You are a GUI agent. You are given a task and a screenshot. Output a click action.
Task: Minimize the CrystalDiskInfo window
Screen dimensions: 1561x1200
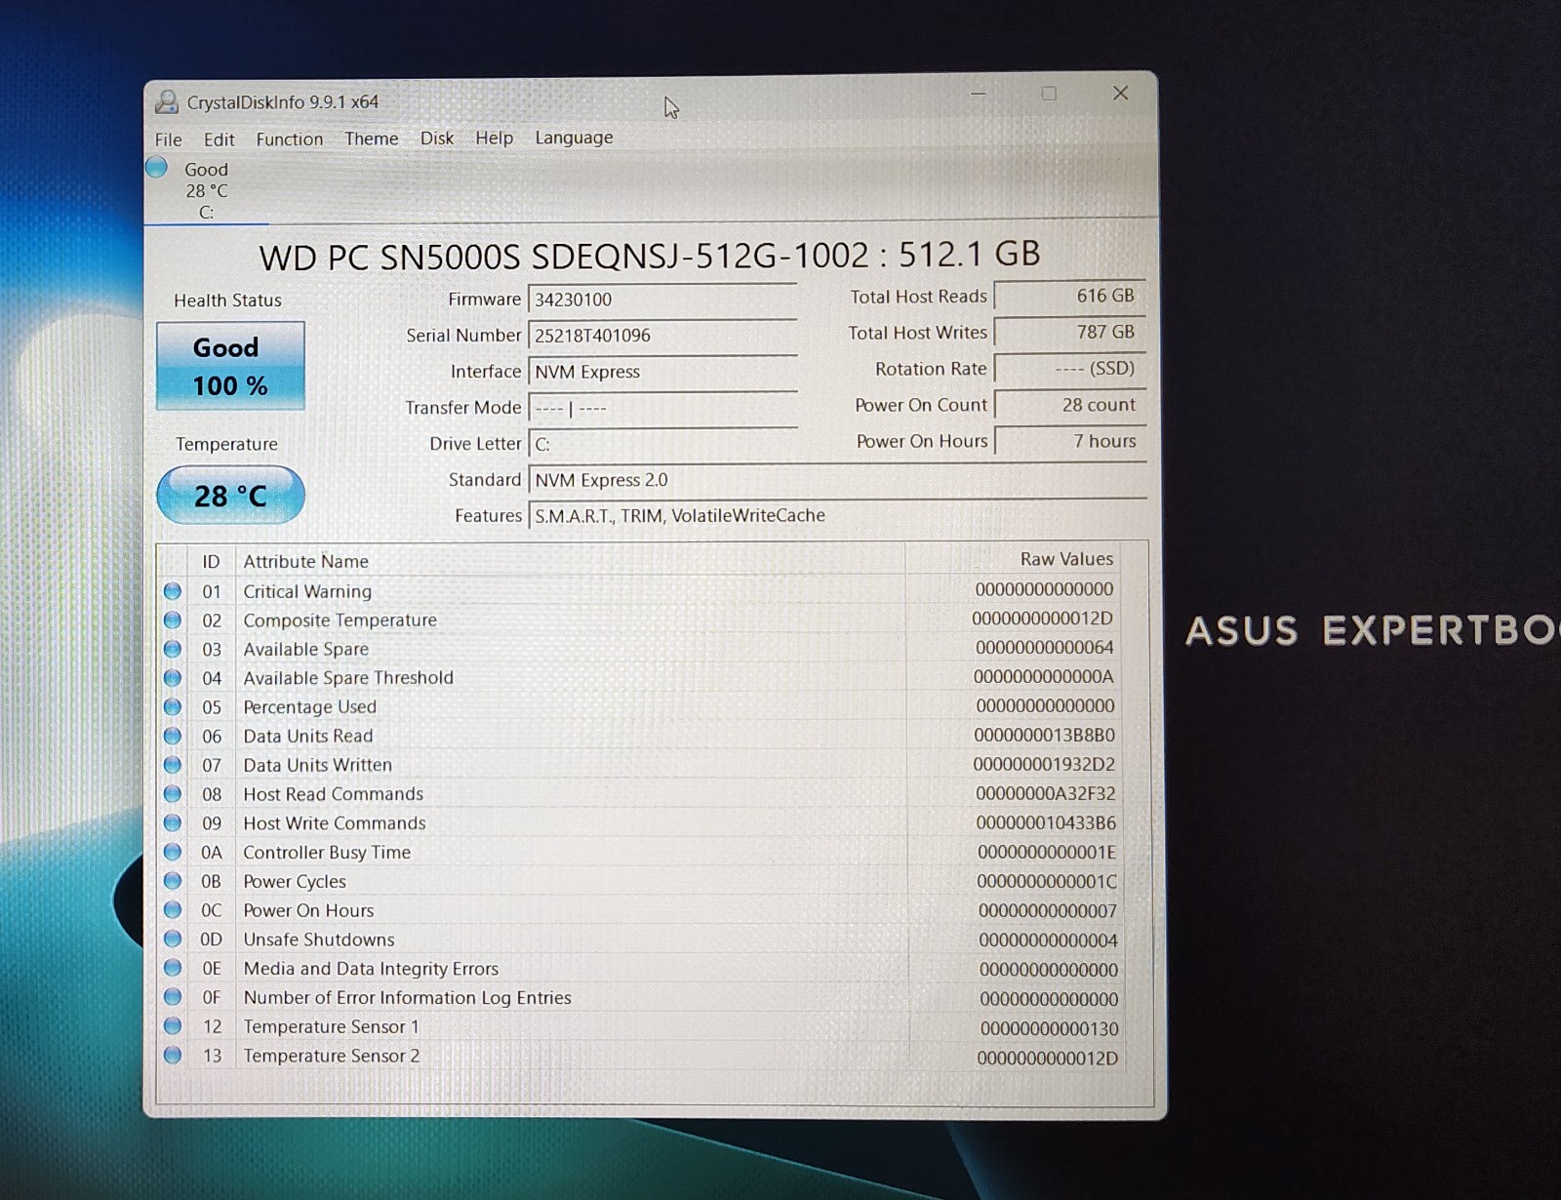pos(979,94)
